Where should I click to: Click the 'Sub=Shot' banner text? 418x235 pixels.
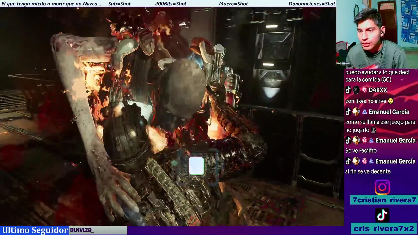coord(119,4)
